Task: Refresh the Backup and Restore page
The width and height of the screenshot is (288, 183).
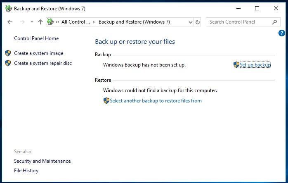Action: coord(198,22)
